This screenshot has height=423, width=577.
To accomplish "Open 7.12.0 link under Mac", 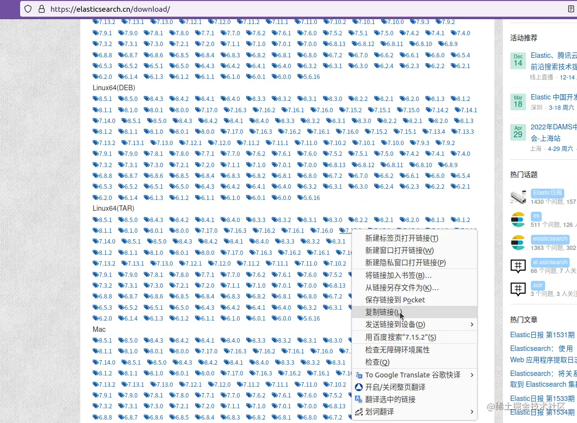I will point(219,384).
